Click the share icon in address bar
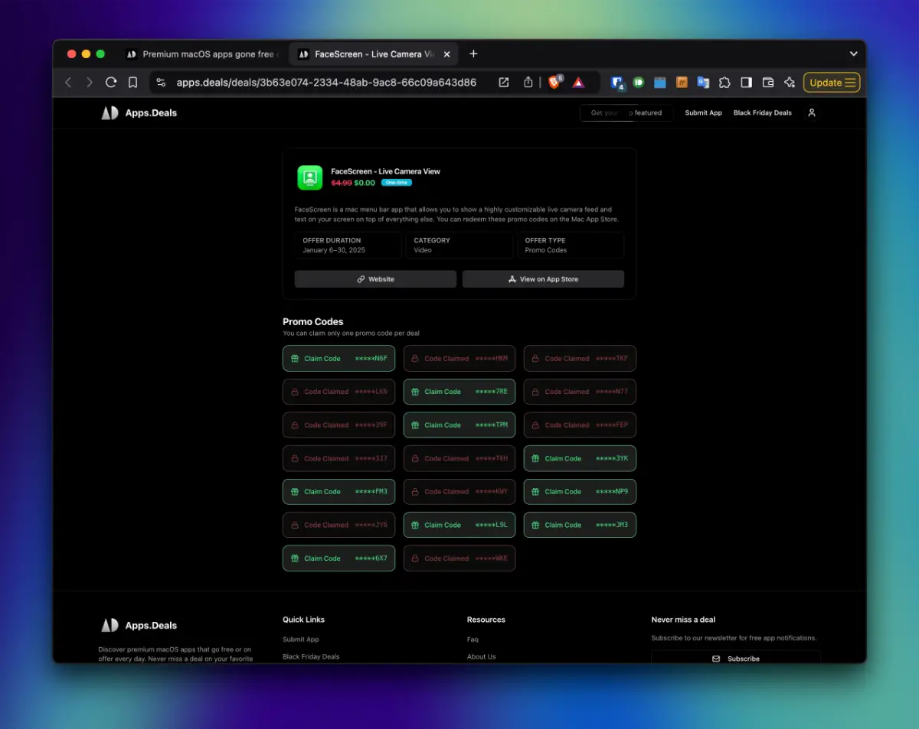The height and width of the screenshot is (729, 919). pos(528,83)
